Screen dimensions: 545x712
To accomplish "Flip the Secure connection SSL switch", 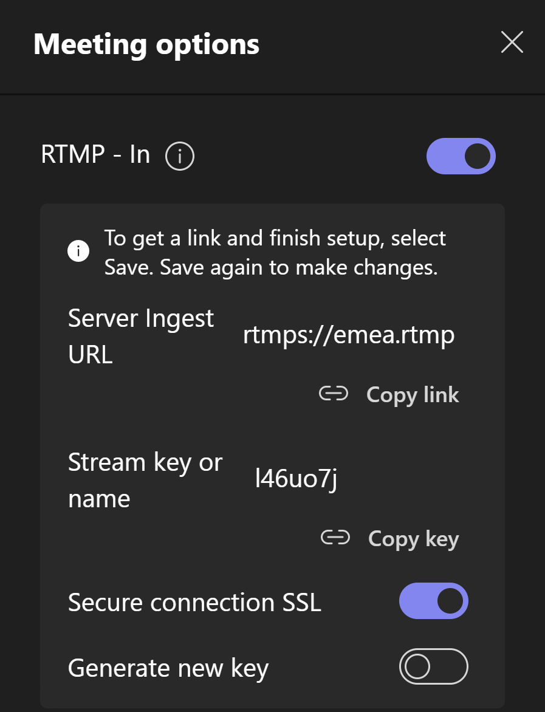I will [434, 601].
